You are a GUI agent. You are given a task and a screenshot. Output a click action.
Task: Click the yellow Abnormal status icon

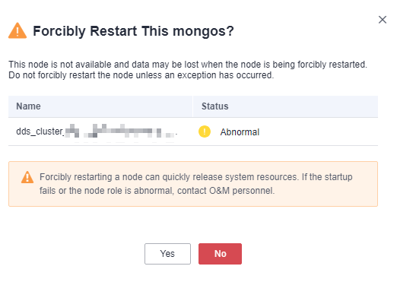(x=205, y=131)
